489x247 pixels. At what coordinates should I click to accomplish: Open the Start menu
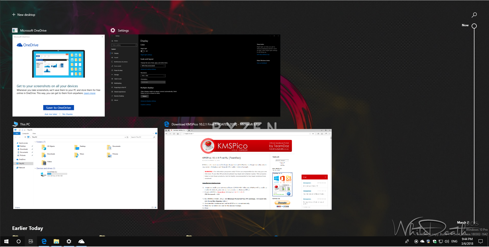(6, 241)
